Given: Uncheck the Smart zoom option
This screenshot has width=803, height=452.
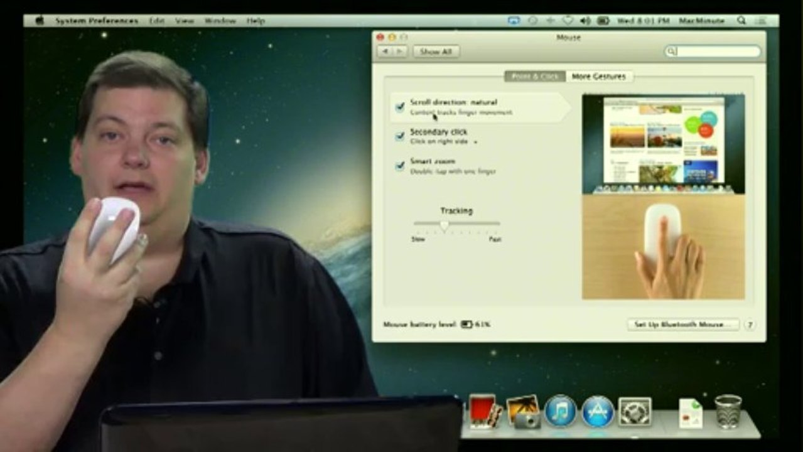Looking at the screenshot, I should (x=400, y=166).
